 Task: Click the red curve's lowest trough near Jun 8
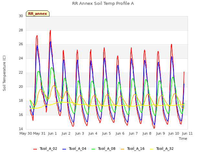(154, 128)
